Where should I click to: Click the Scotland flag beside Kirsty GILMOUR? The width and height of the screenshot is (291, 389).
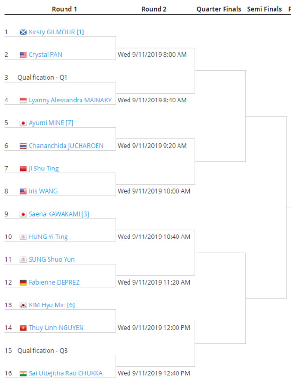point(23,32)
